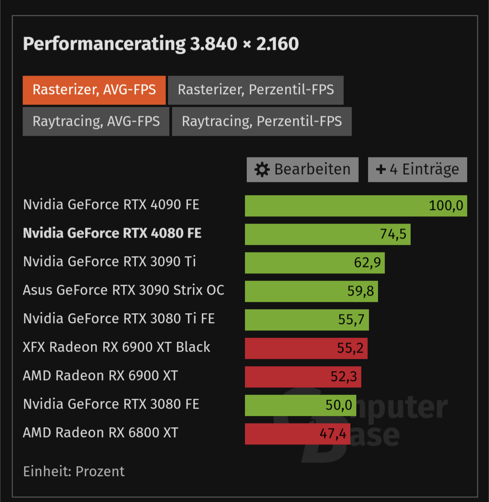Open the Bearbeiten edit button

point(302,169)
